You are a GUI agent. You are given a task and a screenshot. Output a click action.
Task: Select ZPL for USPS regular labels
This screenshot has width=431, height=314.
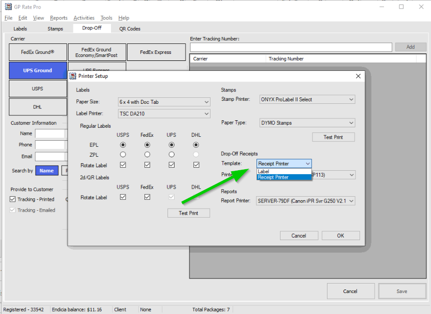[x=123, y=155]
